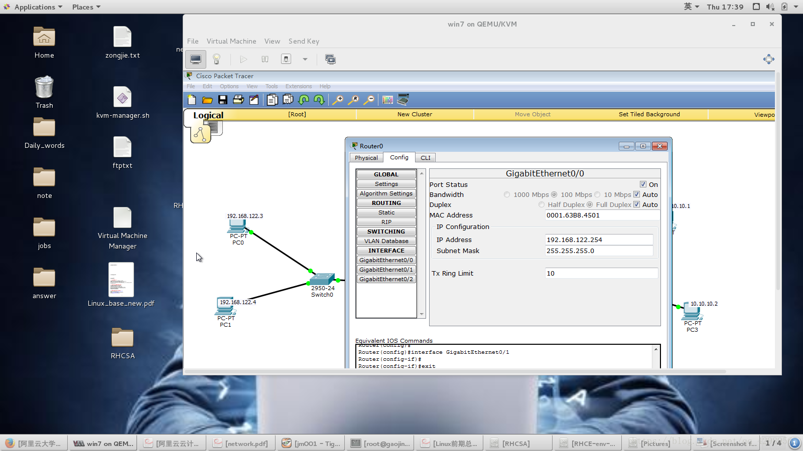Image resolution: width=803 pixels, height=451 pixels.
Task: Edit the IP Address field
Action: [x=599, y=240]
